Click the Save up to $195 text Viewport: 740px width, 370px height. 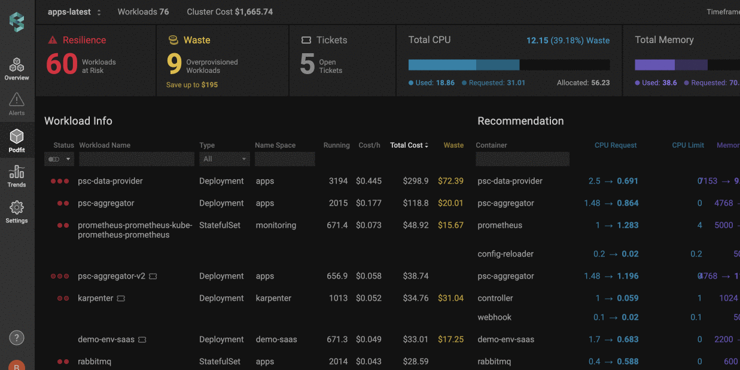tap(192, 85)
